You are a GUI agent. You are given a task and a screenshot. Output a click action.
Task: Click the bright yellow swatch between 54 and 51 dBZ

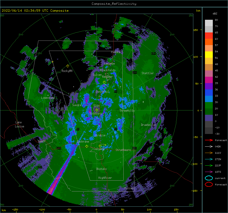pyautogui.click(x=209, y=54)
